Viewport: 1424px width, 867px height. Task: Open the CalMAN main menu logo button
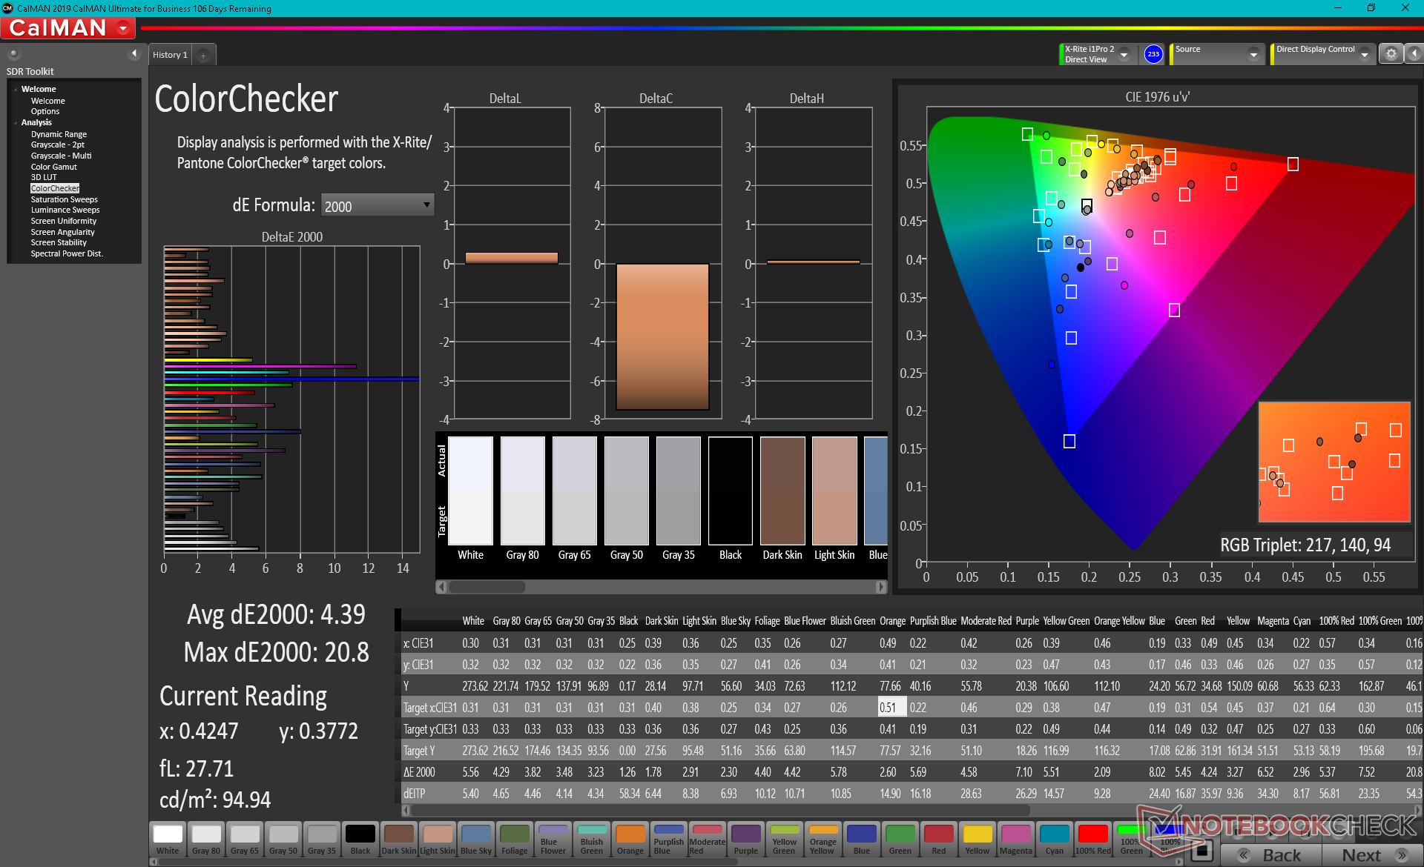point(68,28)
